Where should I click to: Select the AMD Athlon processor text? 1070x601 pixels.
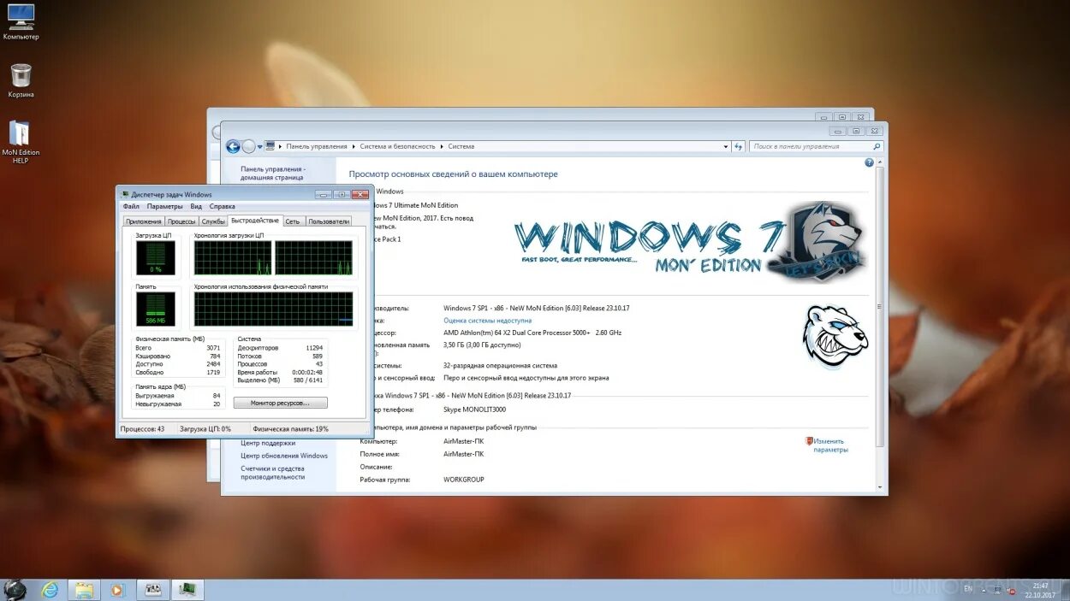532,333
